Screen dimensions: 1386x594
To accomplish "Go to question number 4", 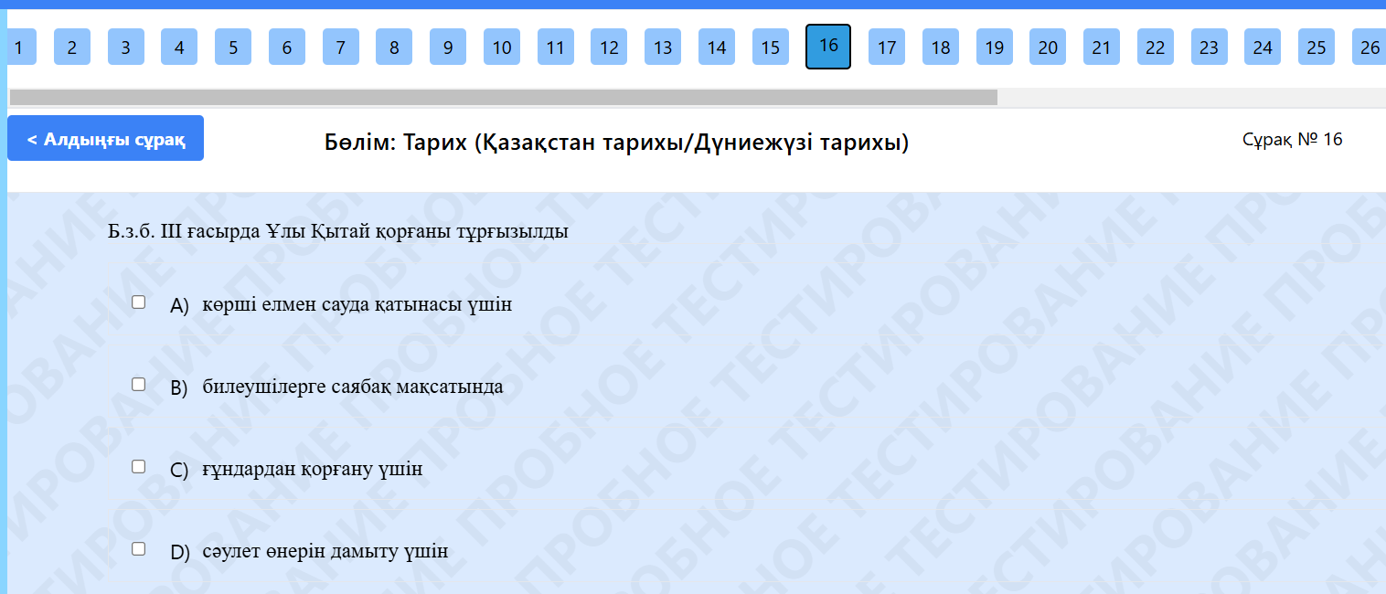I will tap(179, 47).
